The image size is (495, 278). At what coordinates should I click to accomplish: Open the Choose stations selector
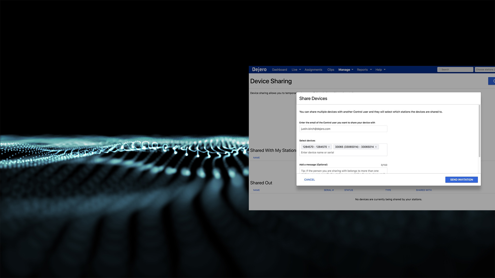pyautogui.click(x=485, y=69)
